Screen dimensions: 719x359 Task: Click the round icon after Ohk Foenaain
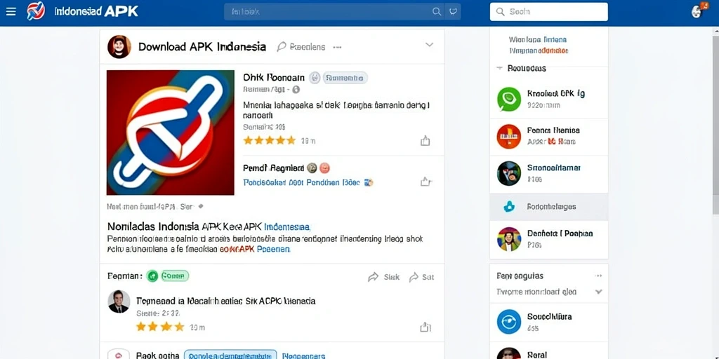pos(315,78)
